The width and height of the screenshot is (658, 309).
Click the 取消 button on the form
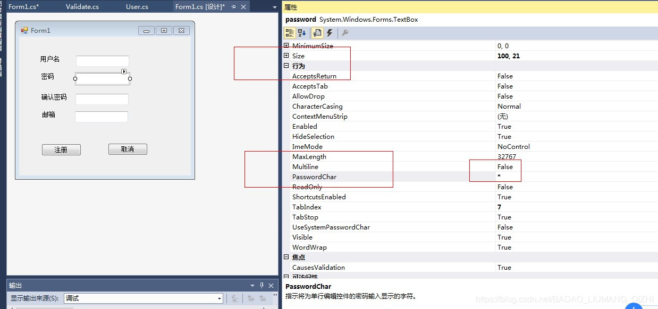point(128,149)
